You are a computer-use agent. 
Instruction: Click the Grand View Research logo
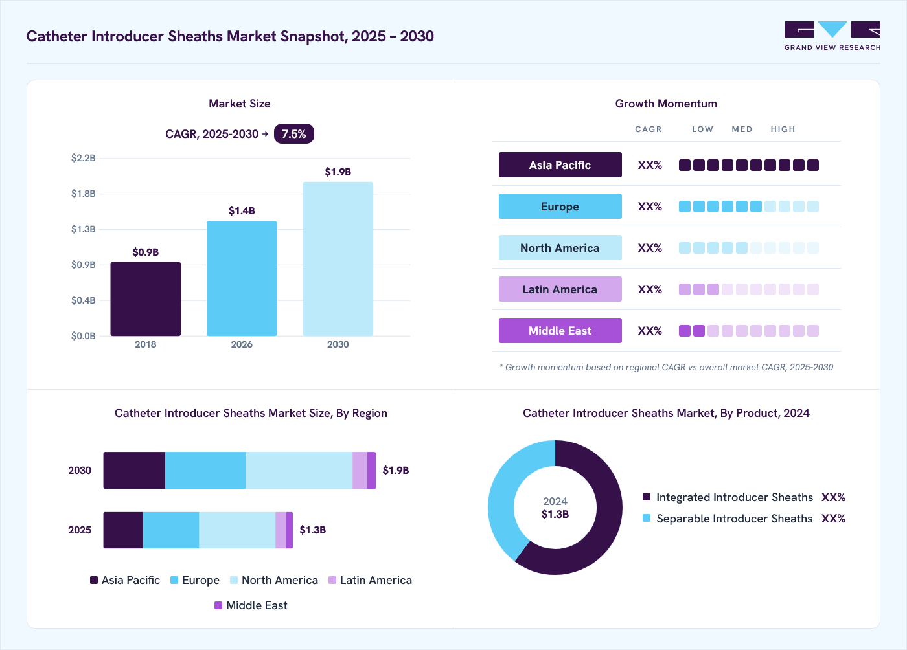click(832, 36)
